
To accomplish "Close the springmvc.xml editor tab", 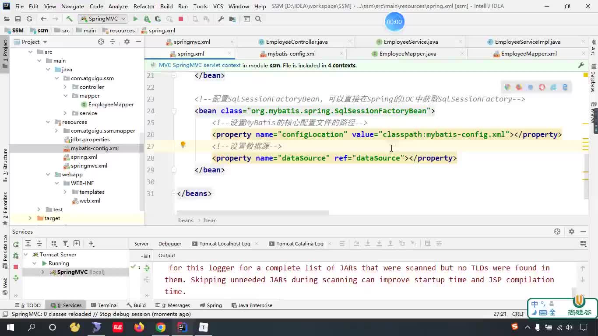I will tap(232, 42).
